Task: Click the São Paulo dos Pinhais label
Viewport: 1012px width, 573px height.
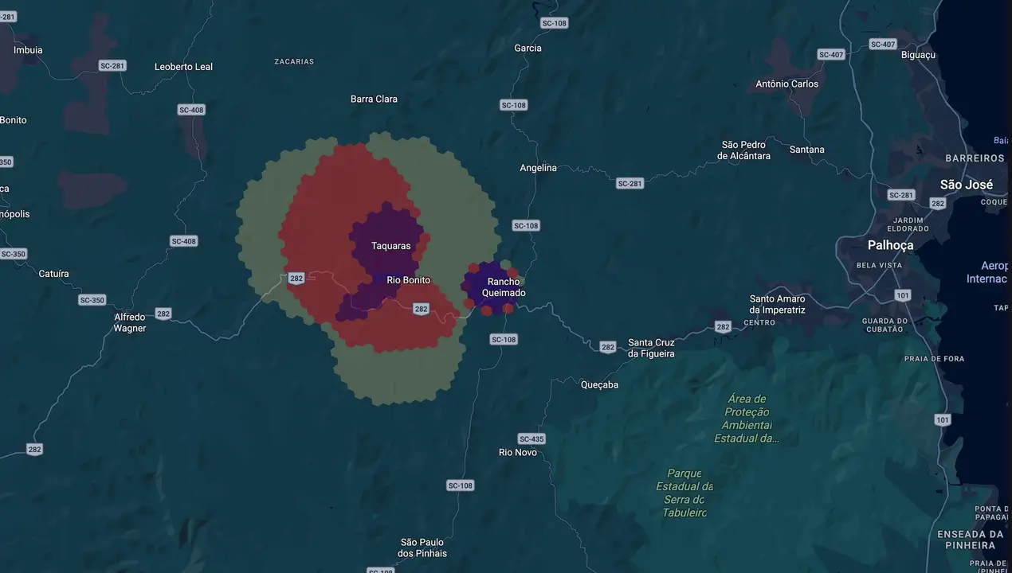Action: click(423, 548)
